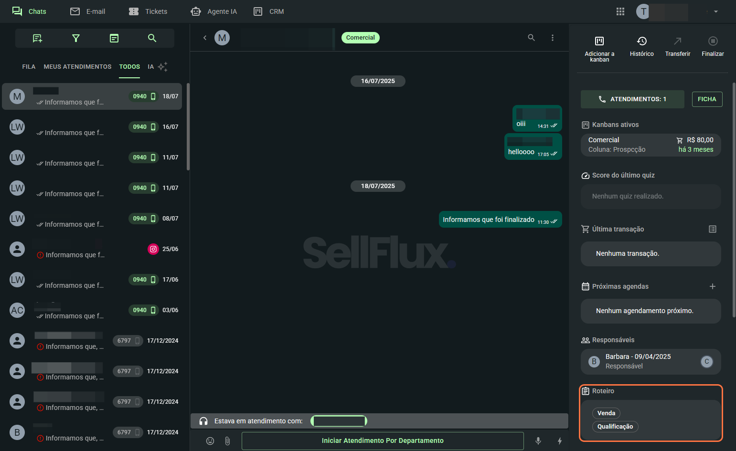736x451 pixels.
Task: Click the Última transação list icon
Action: pyautogui.click(x=713, y=229)
